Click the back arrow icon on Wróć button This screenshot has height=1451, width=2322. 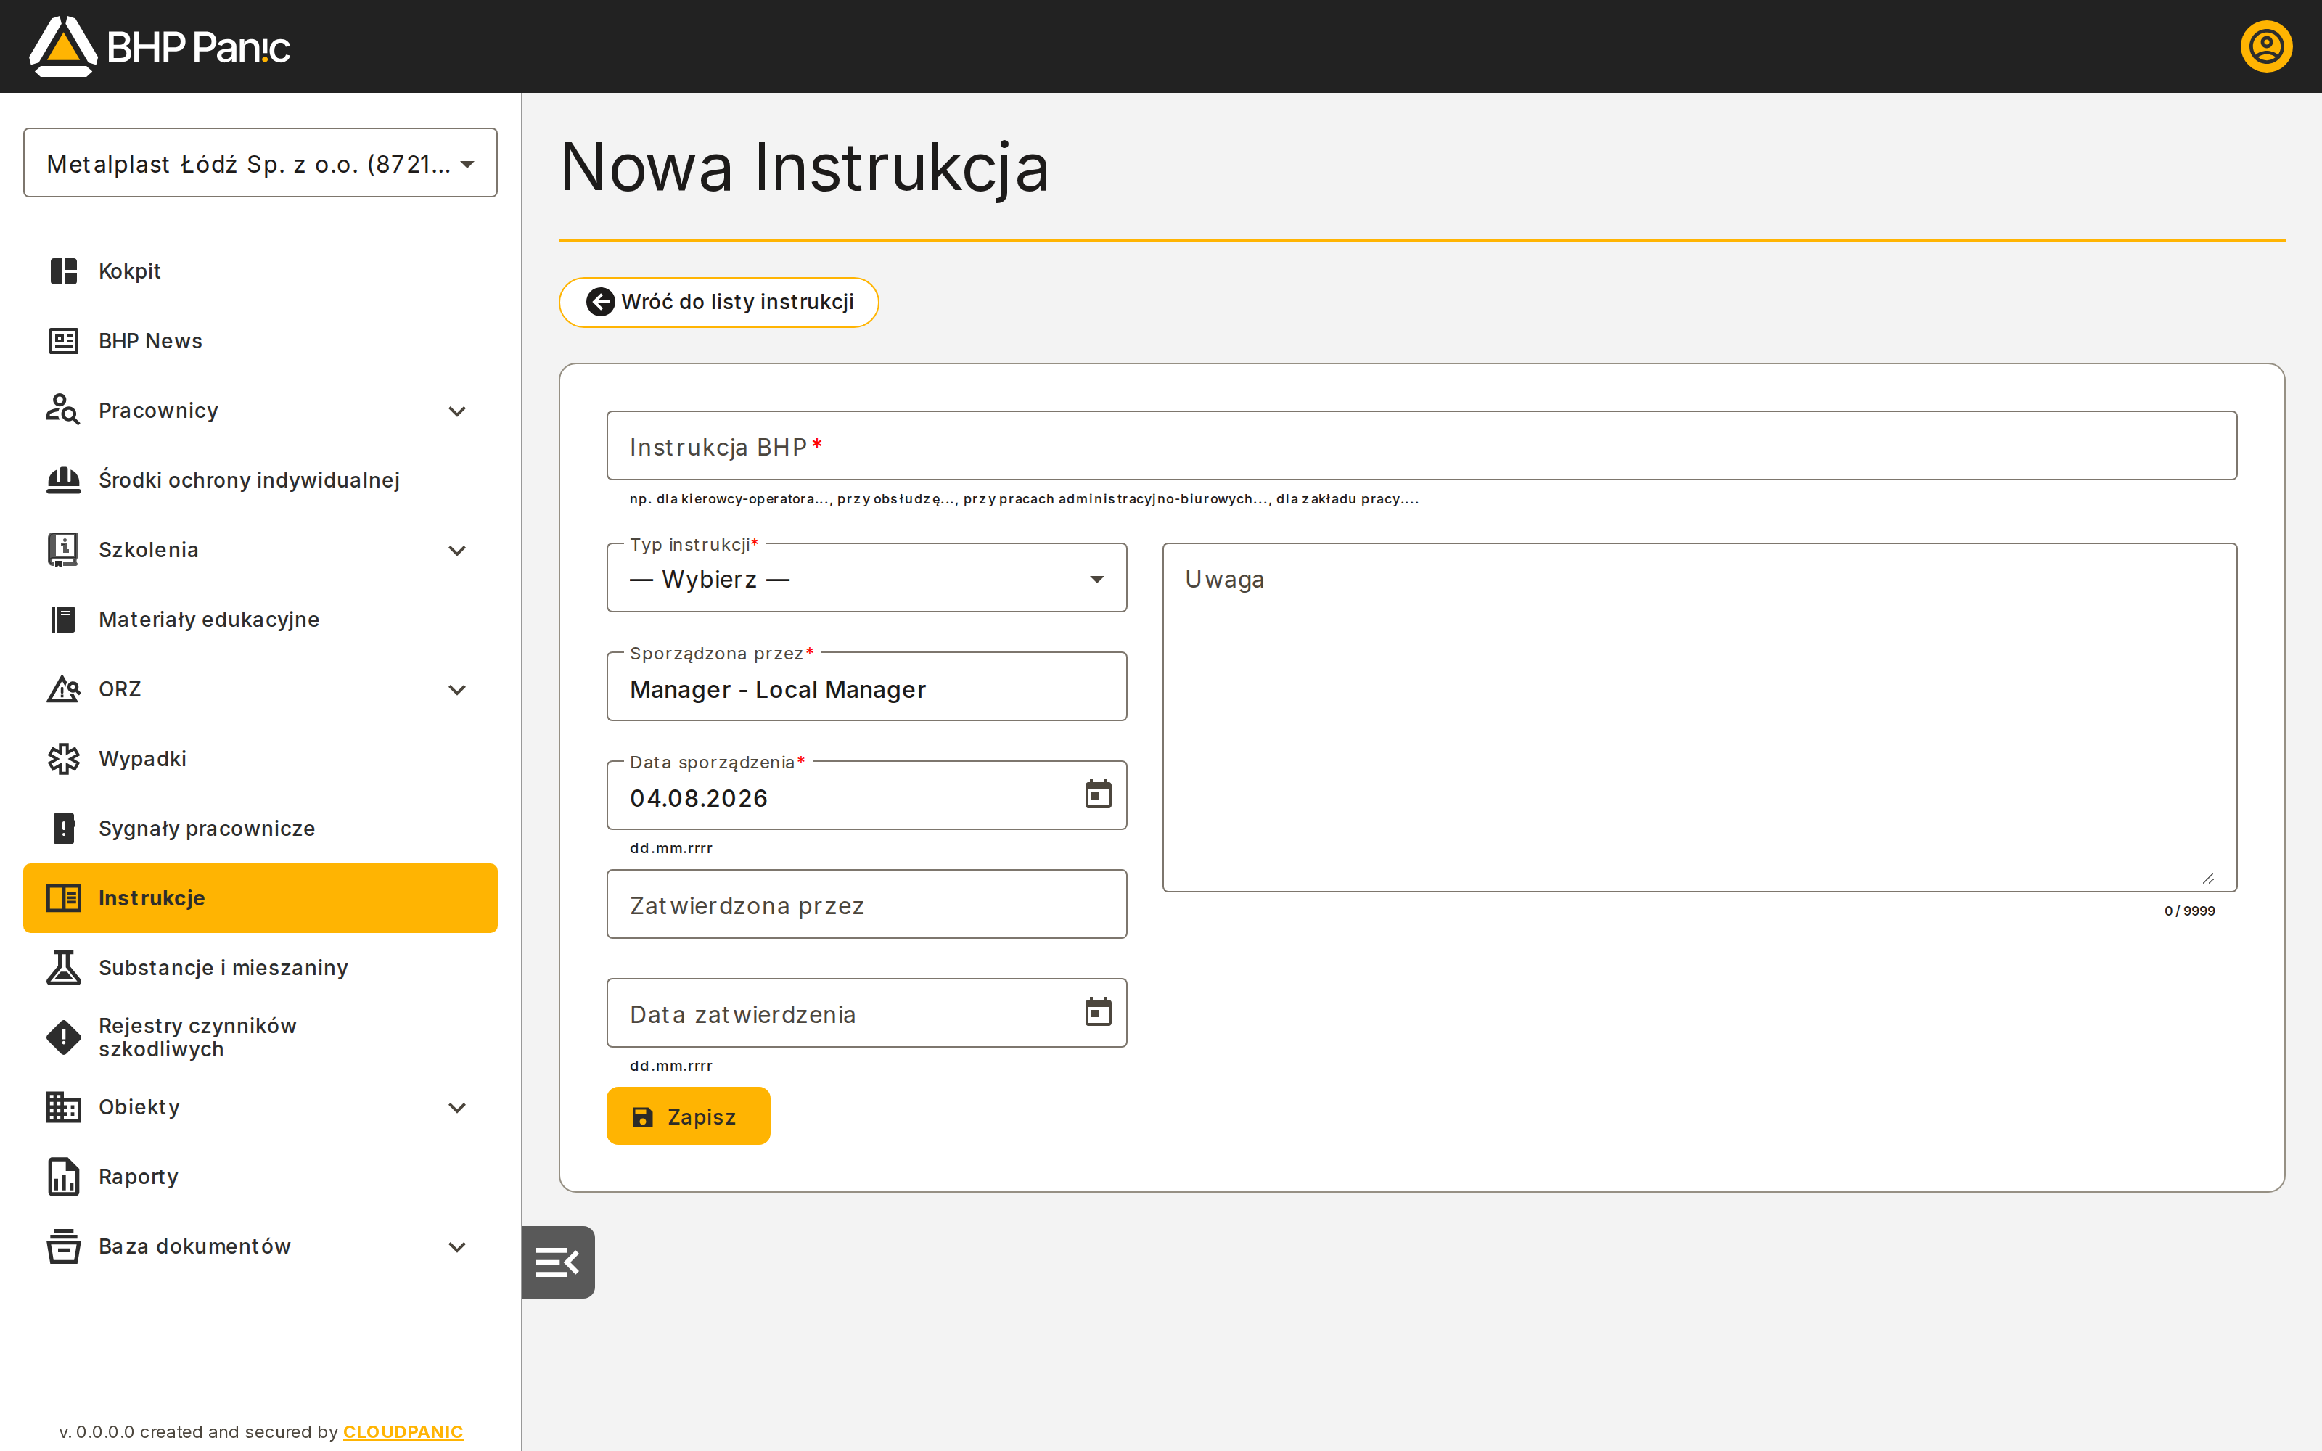point(601,303)
